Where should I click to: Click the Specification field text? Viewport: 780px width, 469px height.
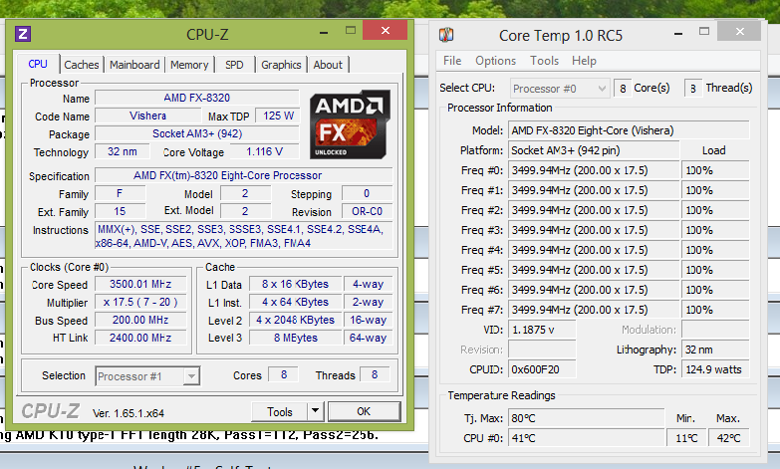click(x=243, y=175)
